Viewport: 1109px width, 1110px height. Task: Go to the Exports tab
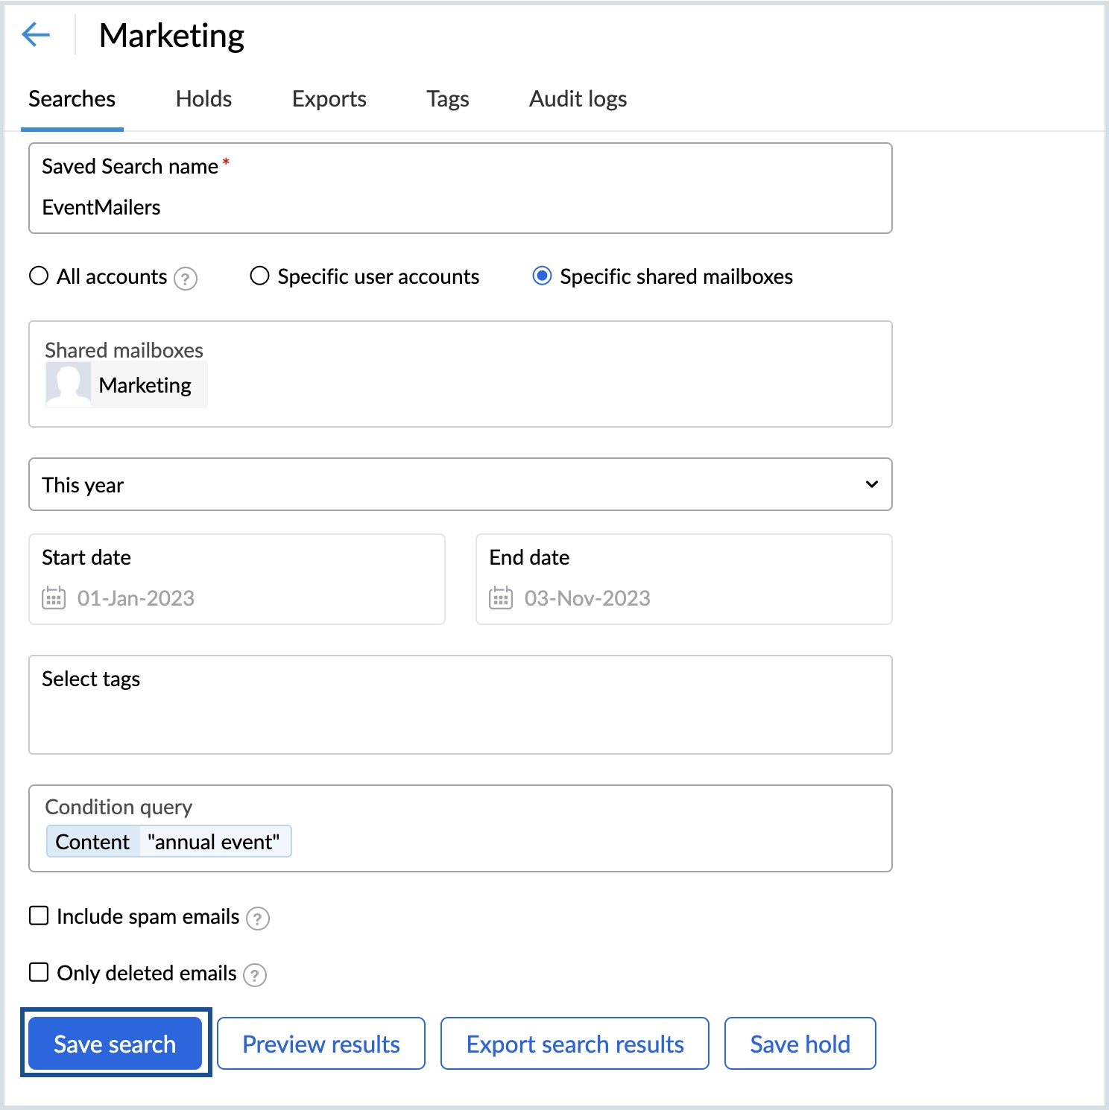(329, 99)
